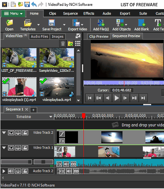Image resolution: width=164 pixels, height=189 pixels.
Task: Collapse Video Track 2 triangle
Action: pos(4,133)
